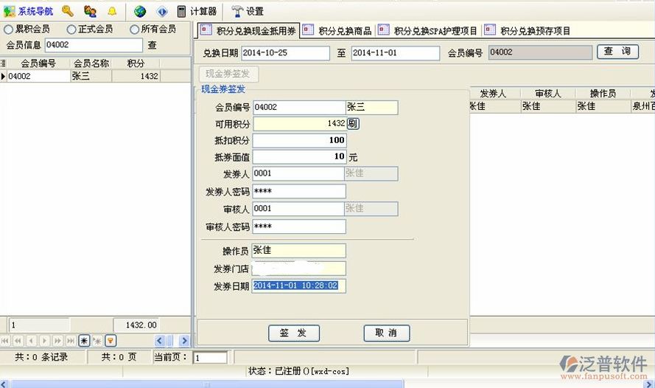655x388 pixels.
Task: Click the users icon in toolbar
Action: pos(90,11)
